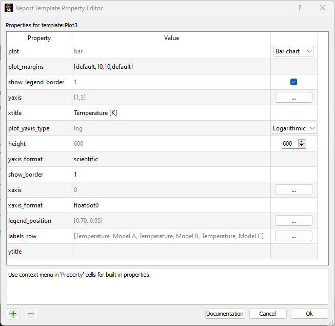Click the resize grip at dialog corner
This screenshot has height=326, width=335.
[331, 322]
